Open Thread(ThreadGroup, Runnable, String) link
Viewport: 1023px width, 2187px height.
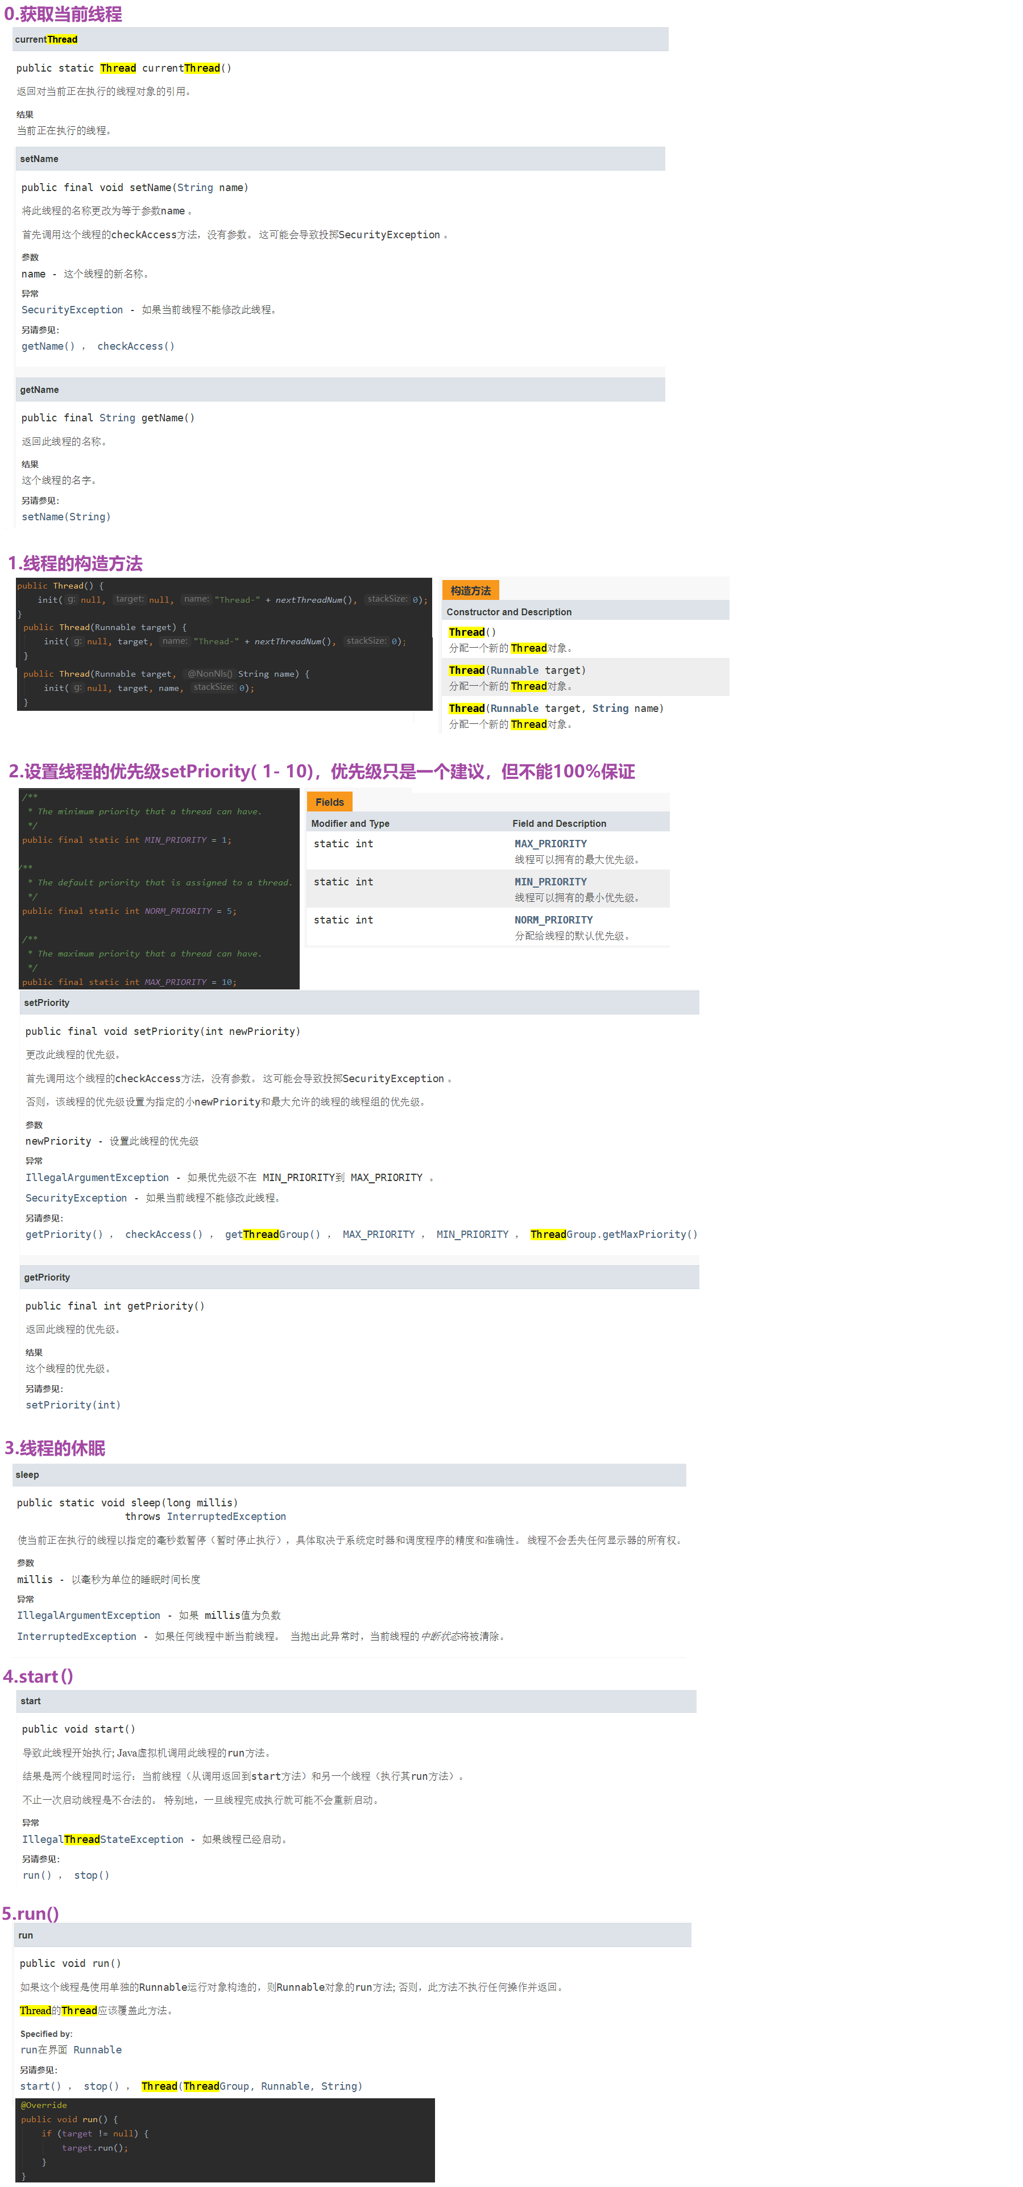[x=251, y=2087]
